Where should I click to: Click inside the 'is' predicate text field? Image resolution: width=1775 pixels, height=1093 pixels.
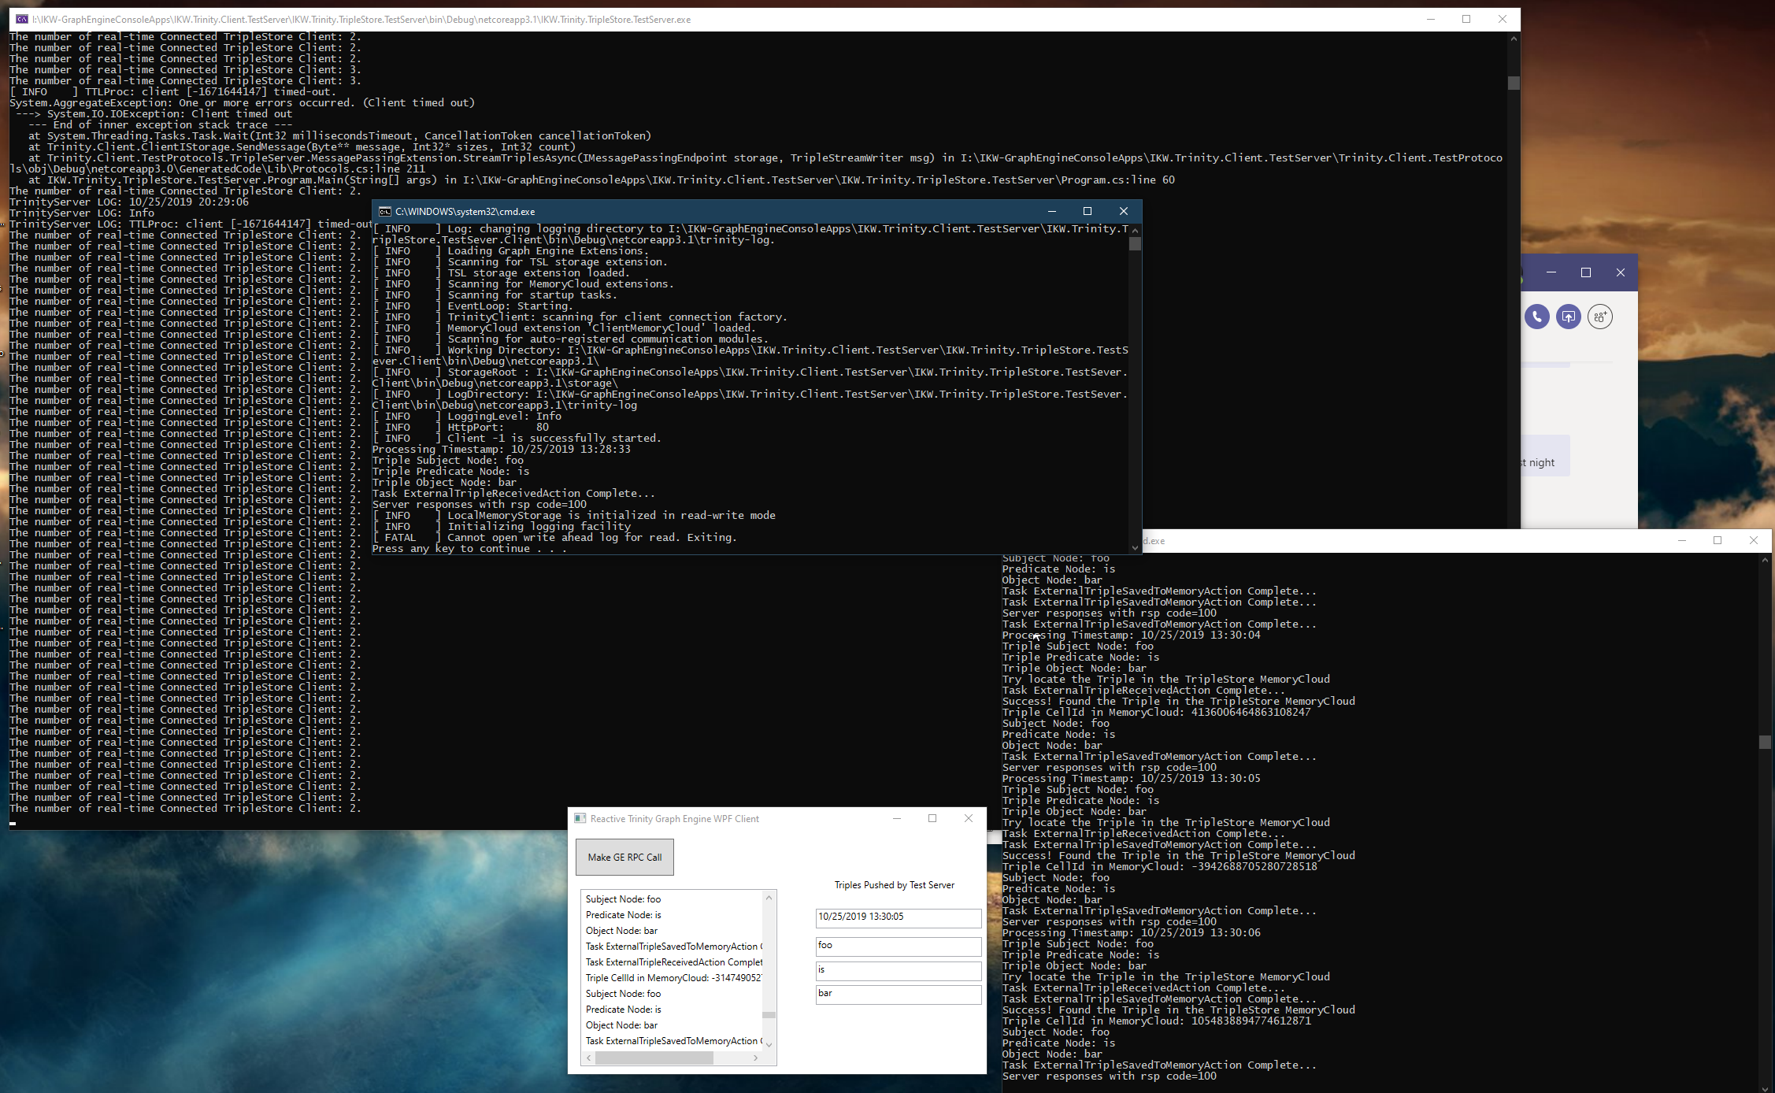pos(897,970)
